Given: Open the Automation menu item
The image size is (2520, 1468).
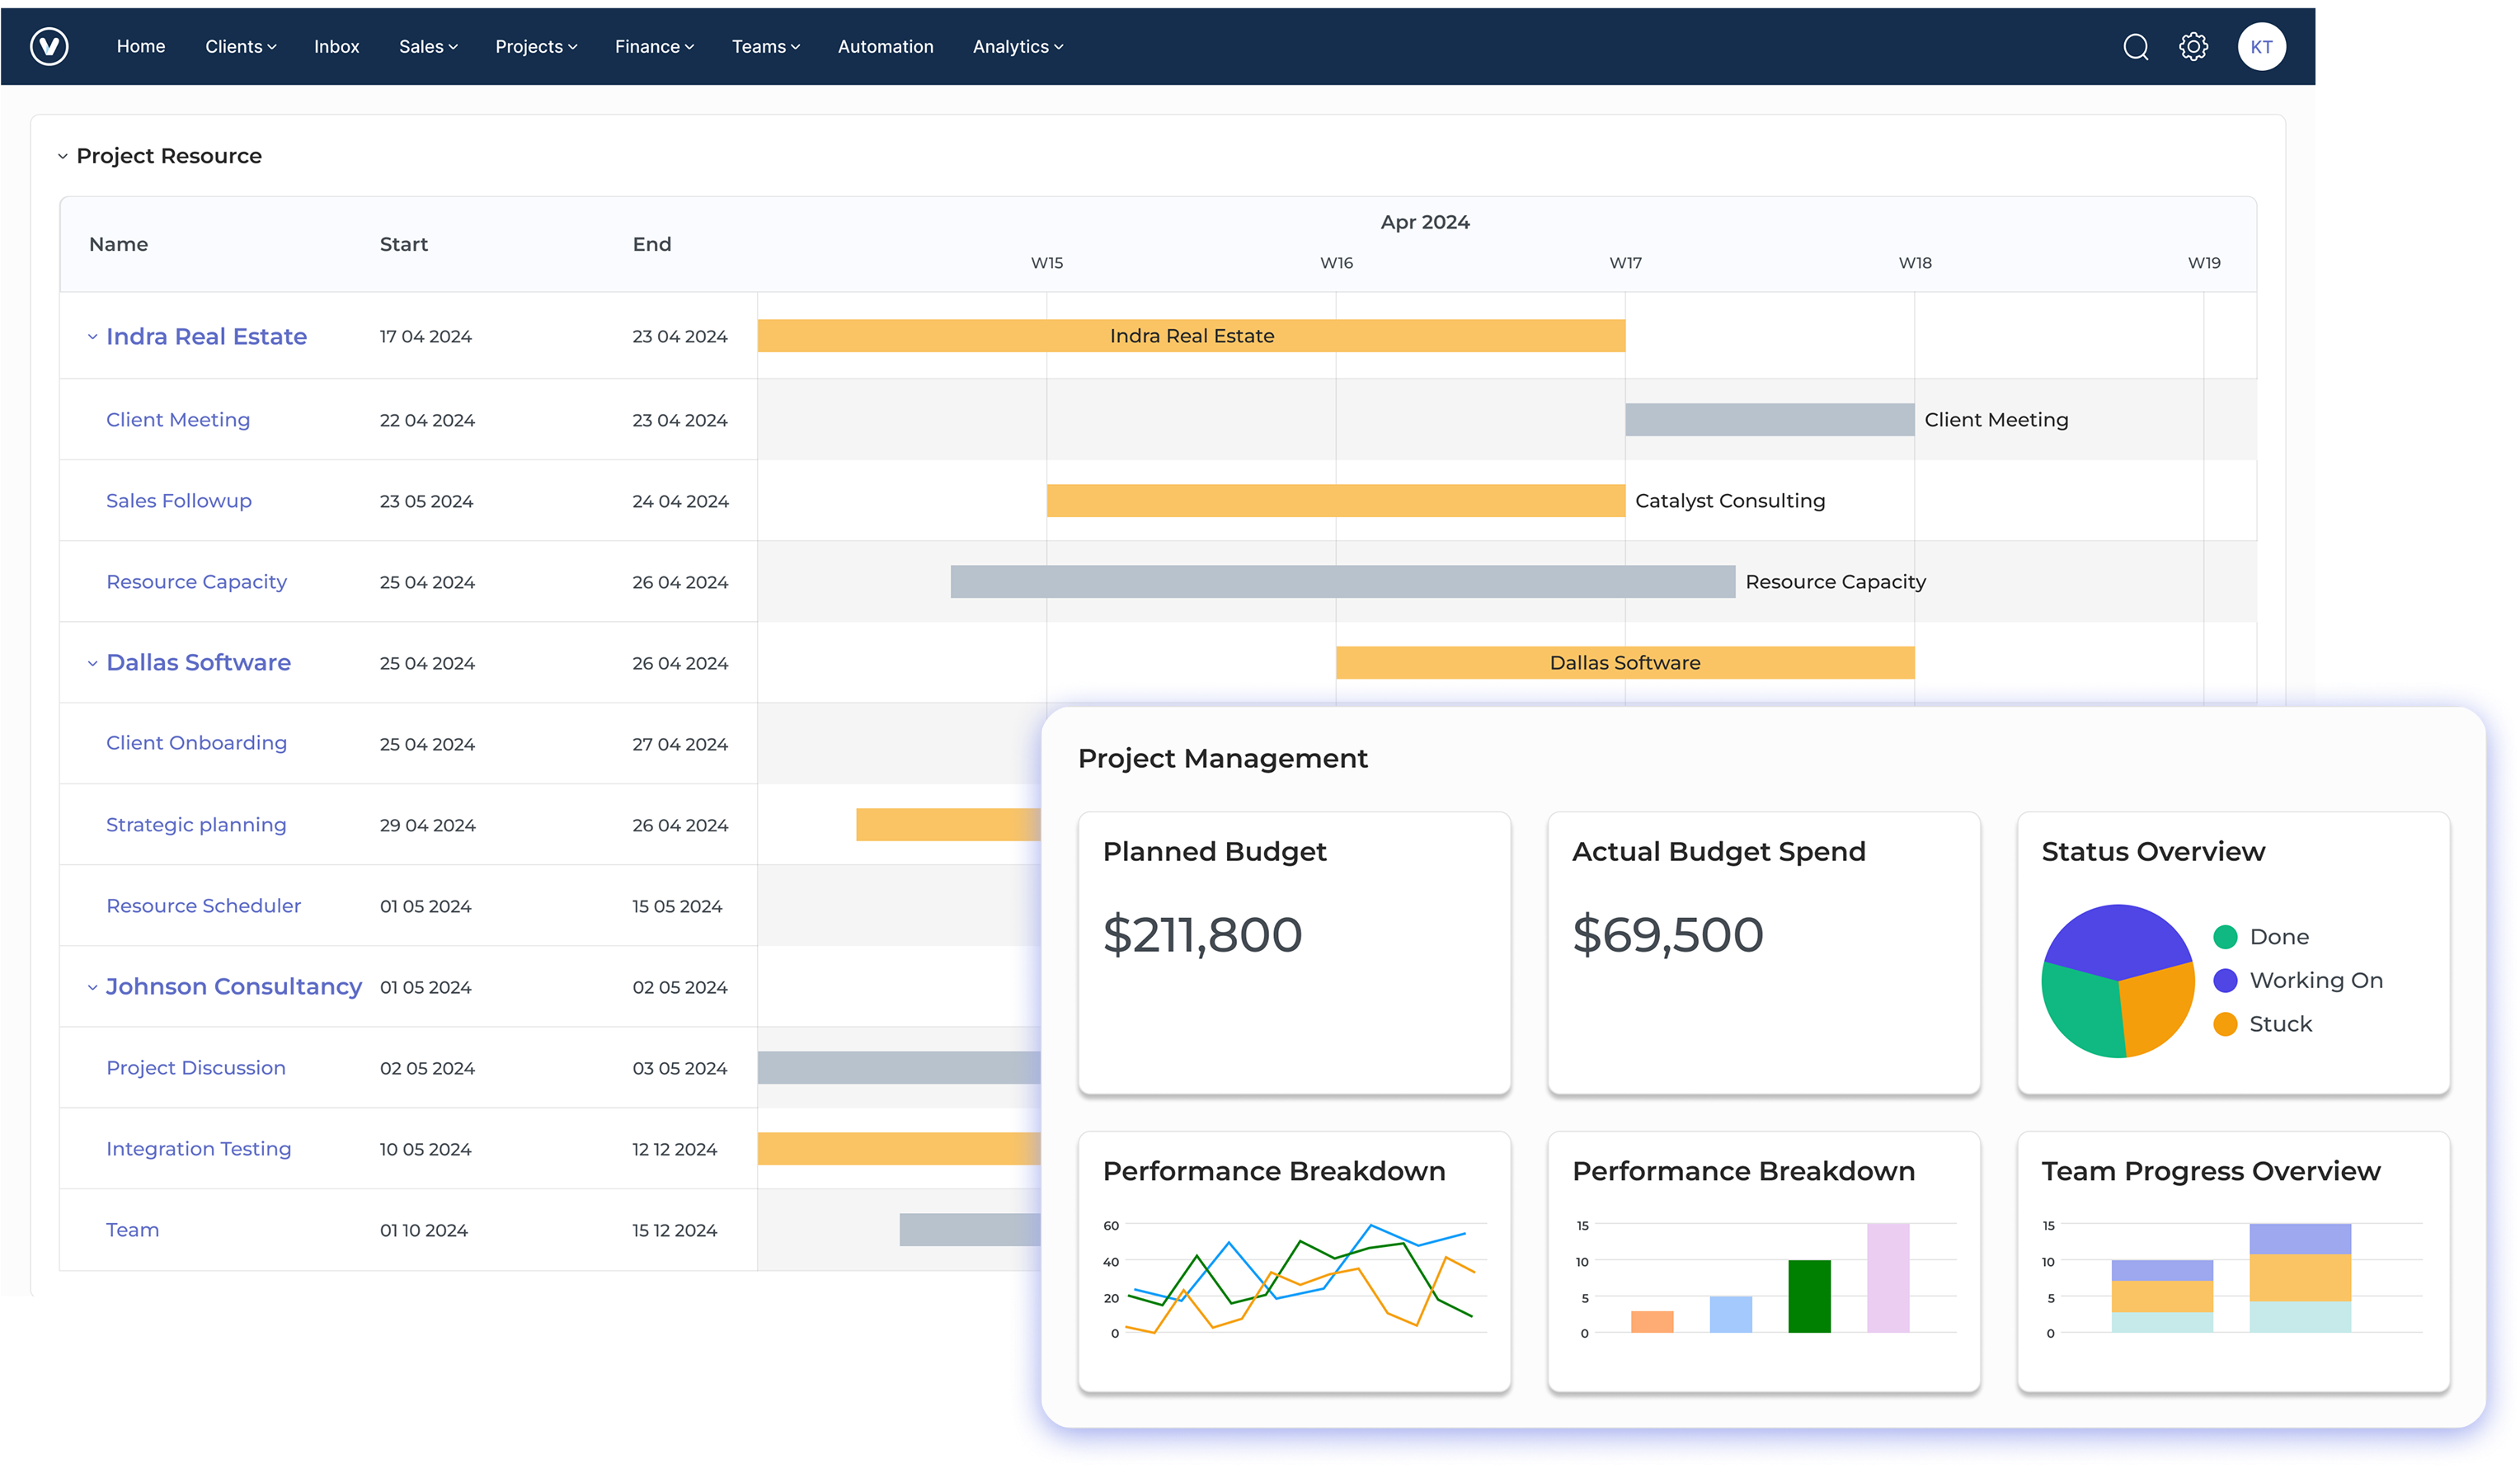Looking at the screenshot, I should pos(885,46).
